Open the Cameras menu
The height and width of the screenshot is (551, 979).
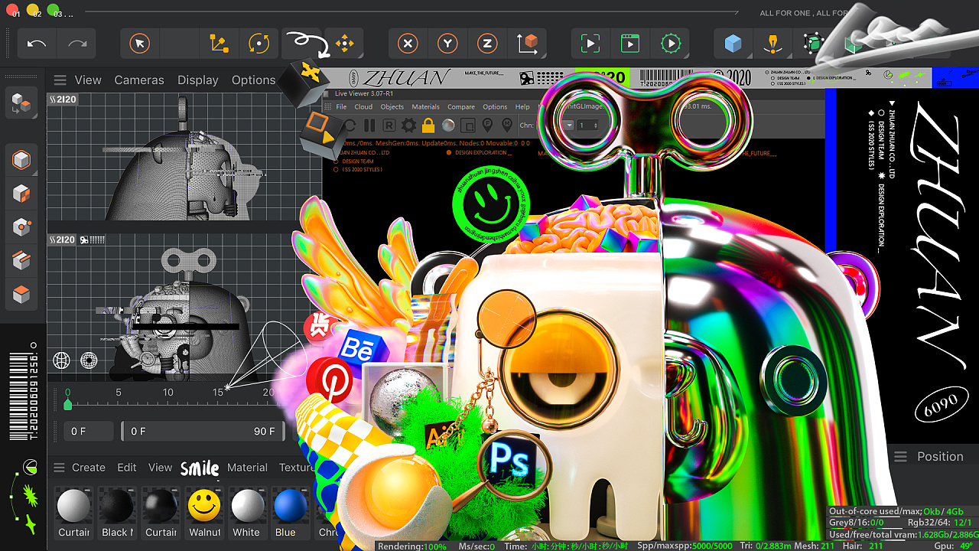pyautogui.click(x=139, y=80)
